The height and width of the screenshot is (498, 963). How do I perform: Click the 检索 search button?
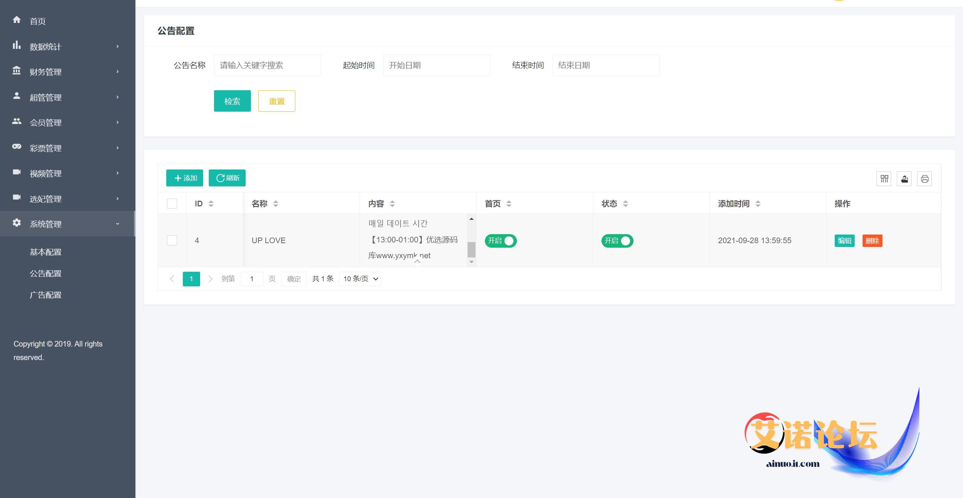point(232,101)
